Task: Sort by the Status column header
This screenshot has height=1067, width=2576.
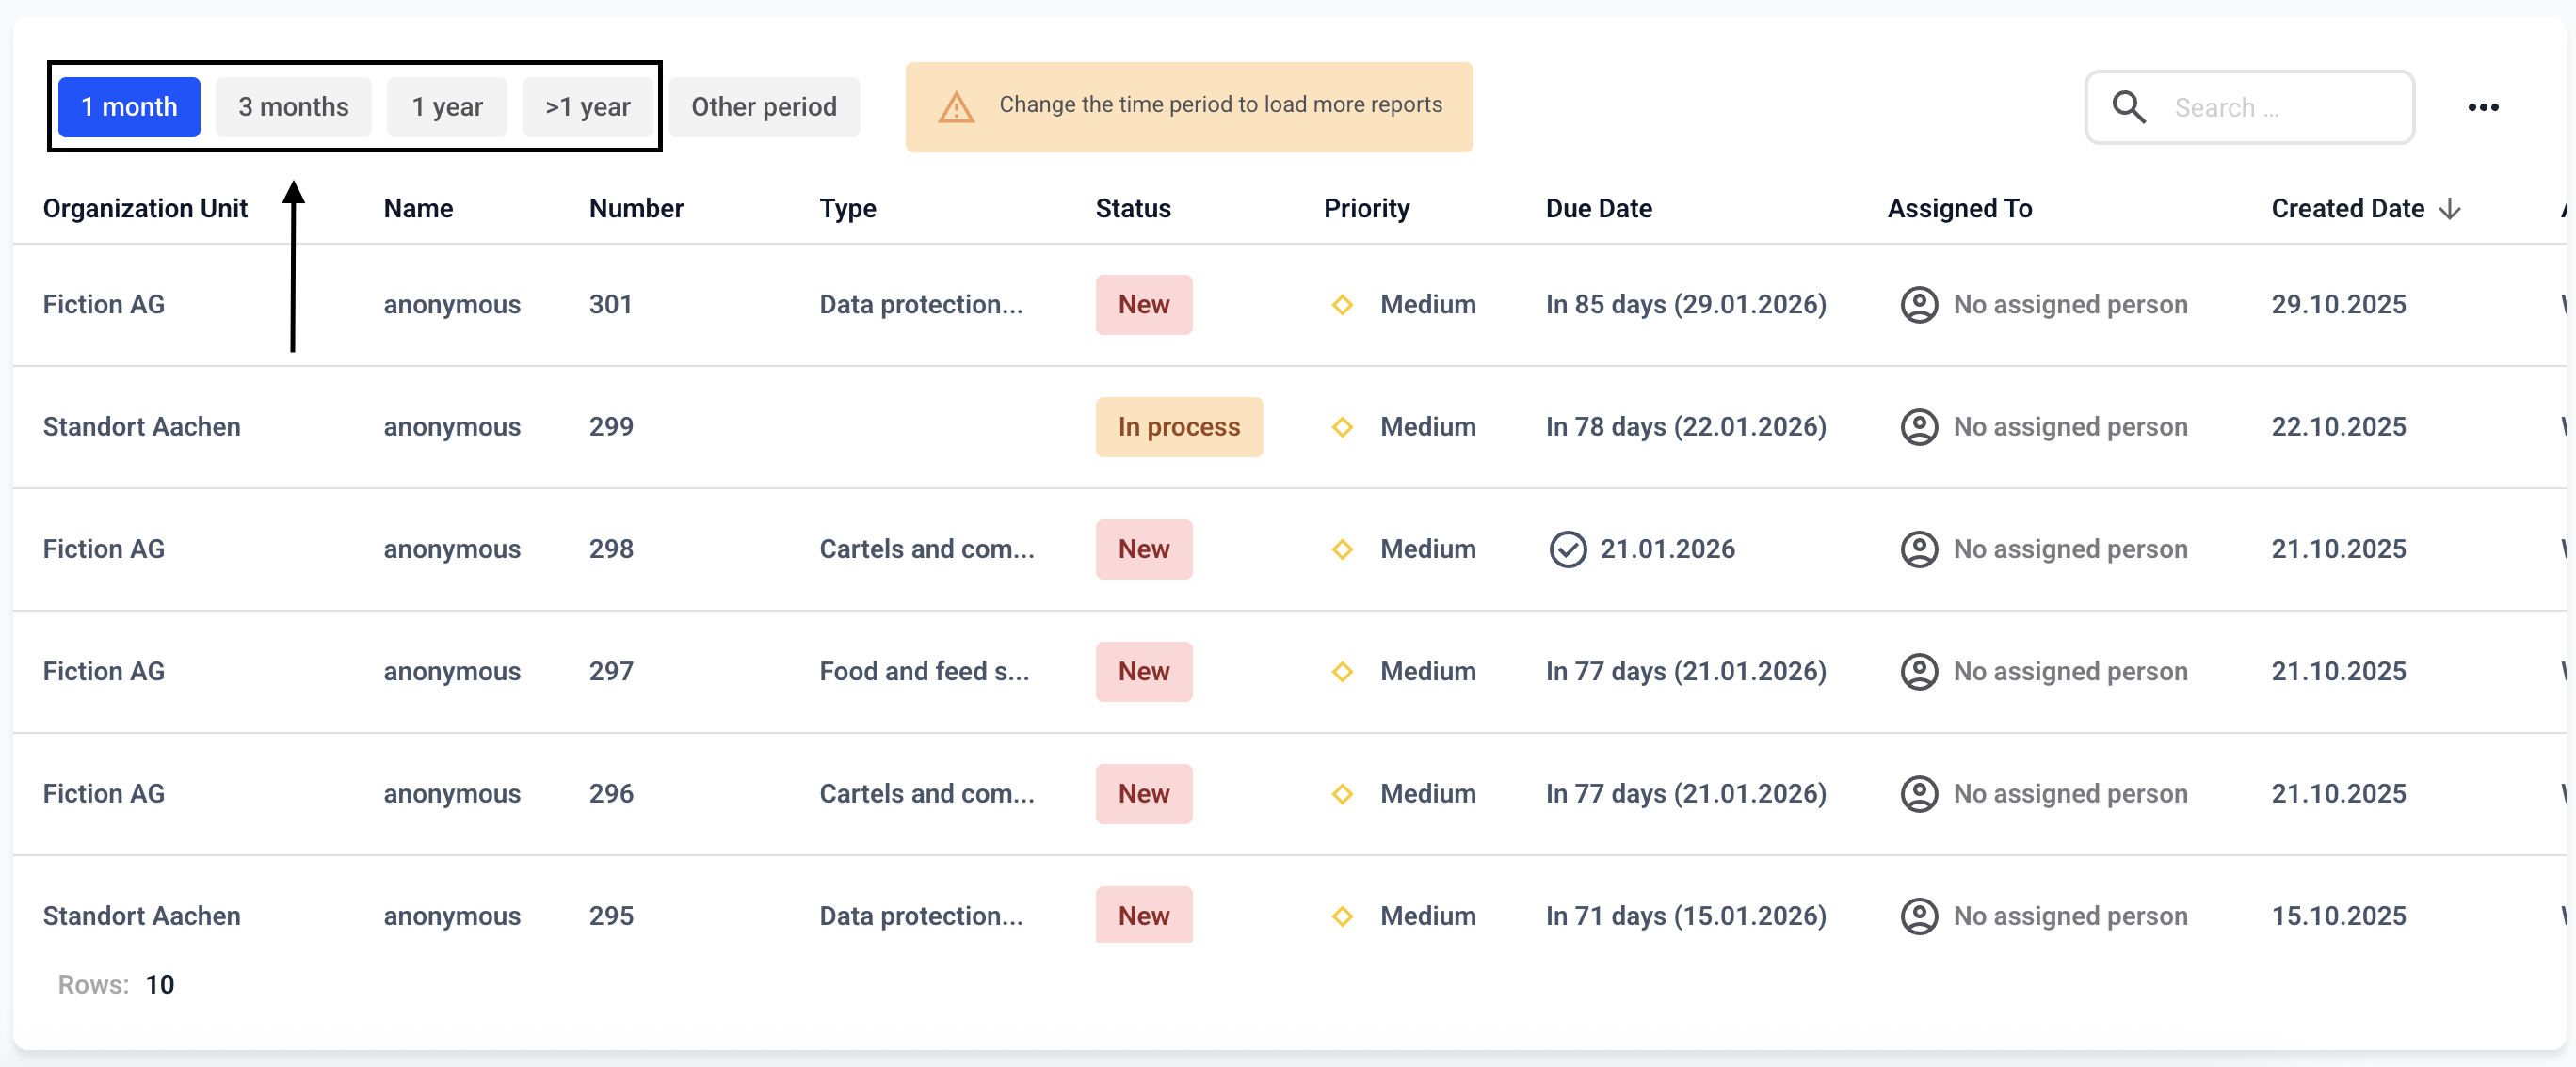Action: (x=1132, y=209)
